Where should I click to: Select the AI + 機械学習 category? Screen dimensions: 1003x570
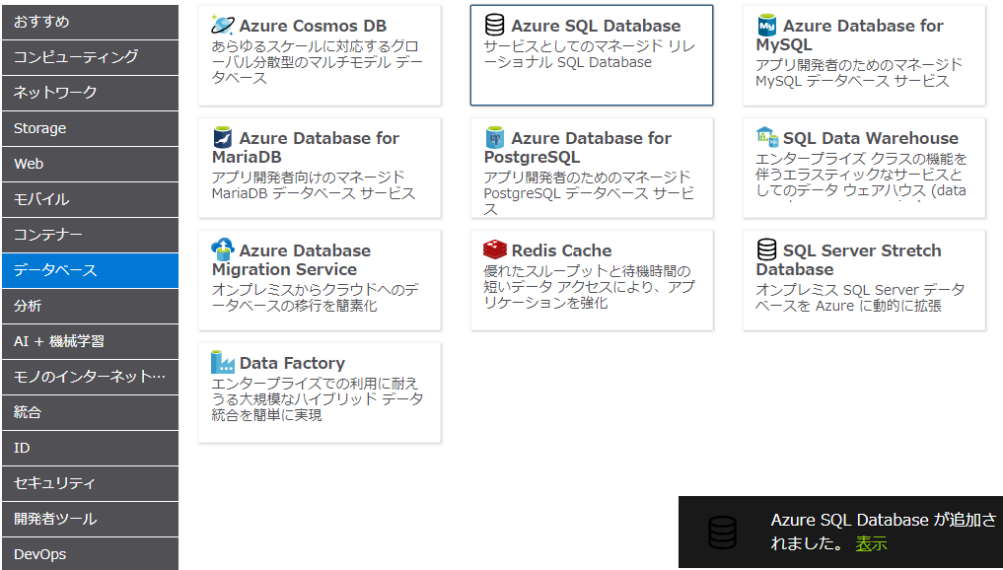pos(90,341)
